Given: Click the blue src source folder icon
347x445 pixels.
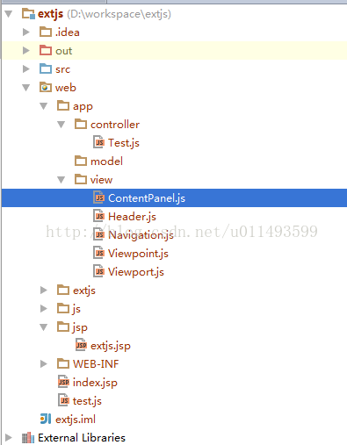Looking at the screenshot, I should tap(46, 68).
